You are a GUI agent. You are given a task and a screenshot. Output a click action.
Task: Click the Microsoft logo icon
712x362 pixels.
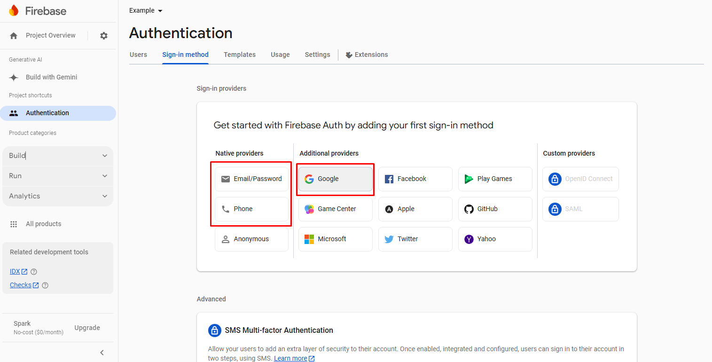309,239
